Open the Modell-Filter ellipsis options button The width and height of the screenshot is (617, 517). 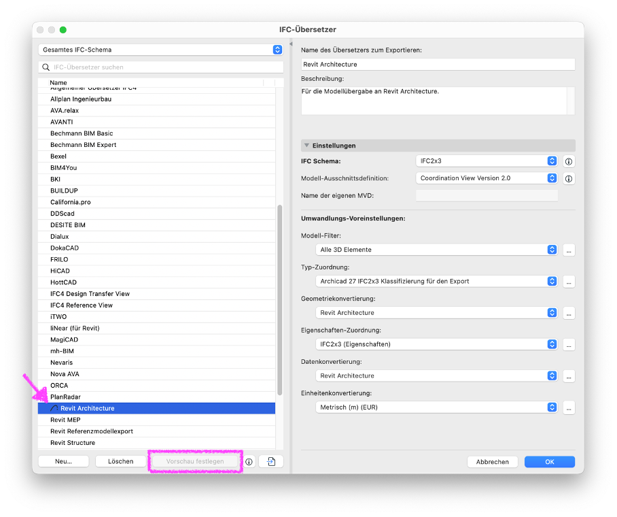pyautogui.click(x=569, y=250)
